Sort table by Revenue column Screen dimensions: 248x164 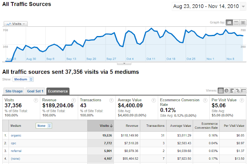[x=127, y=126]
